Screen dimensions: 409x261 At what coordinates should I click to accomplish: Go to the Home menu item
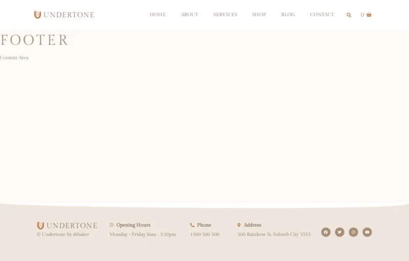(158, 15)
